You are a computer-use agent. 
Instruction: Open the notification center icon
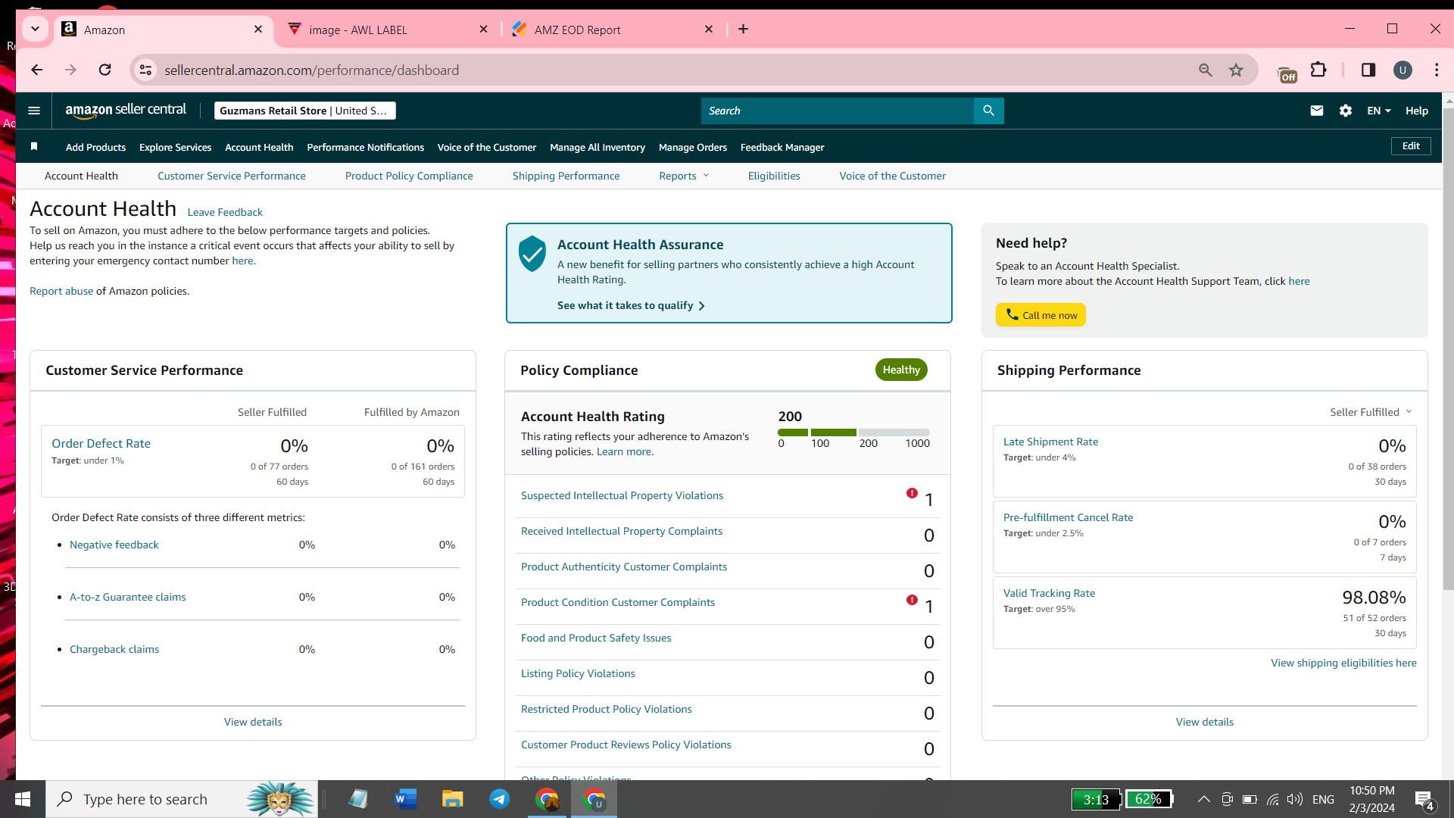tap(1424, 800)
